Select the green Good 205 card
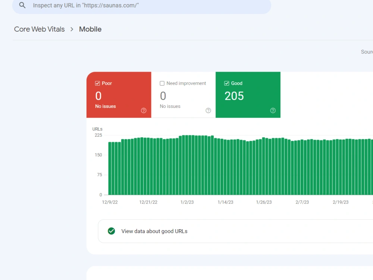Screen dimensions: 373x280 pos(248,95)
